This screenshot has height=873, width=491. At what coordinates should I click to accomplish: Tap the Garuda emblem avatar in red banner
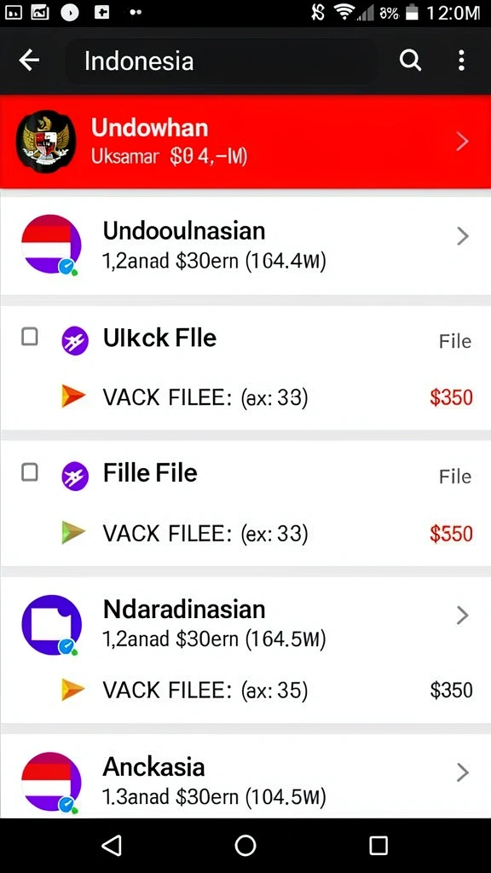pos(45,142)
